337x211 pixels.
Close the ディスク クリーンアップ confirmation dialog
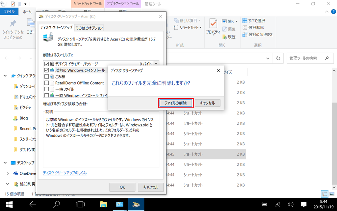point(219,71)
